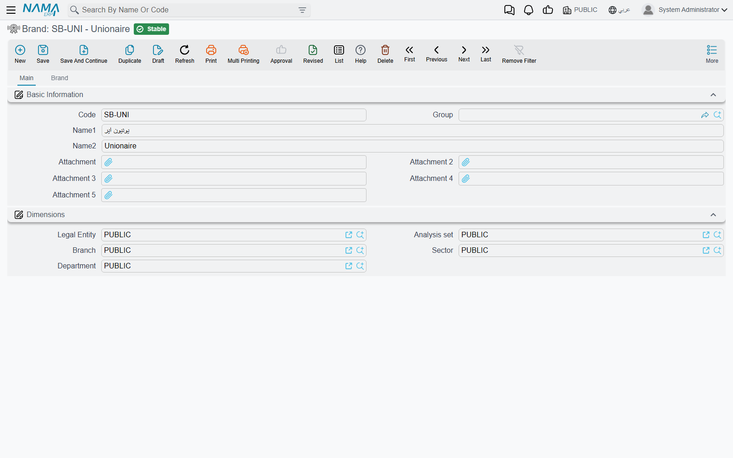733x458 pixels.
Task: Click the search magnifier icon
Action: 74,10
